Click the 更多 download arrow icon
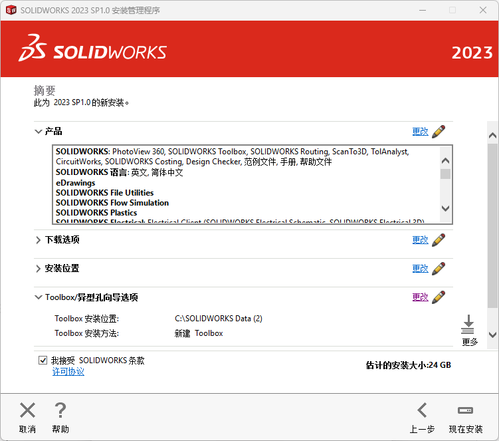The width and height of the screenshot is (499, 441). click(468, 325)
